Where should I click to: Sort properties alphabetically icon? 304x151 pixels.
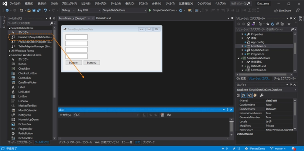coord(244,95)
